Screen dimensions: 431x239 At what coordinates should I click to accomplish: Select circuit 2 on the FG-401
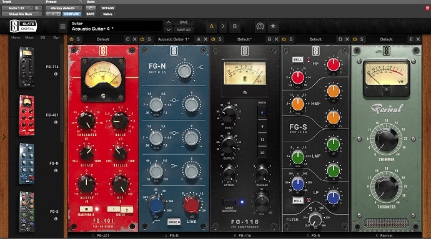127,209
